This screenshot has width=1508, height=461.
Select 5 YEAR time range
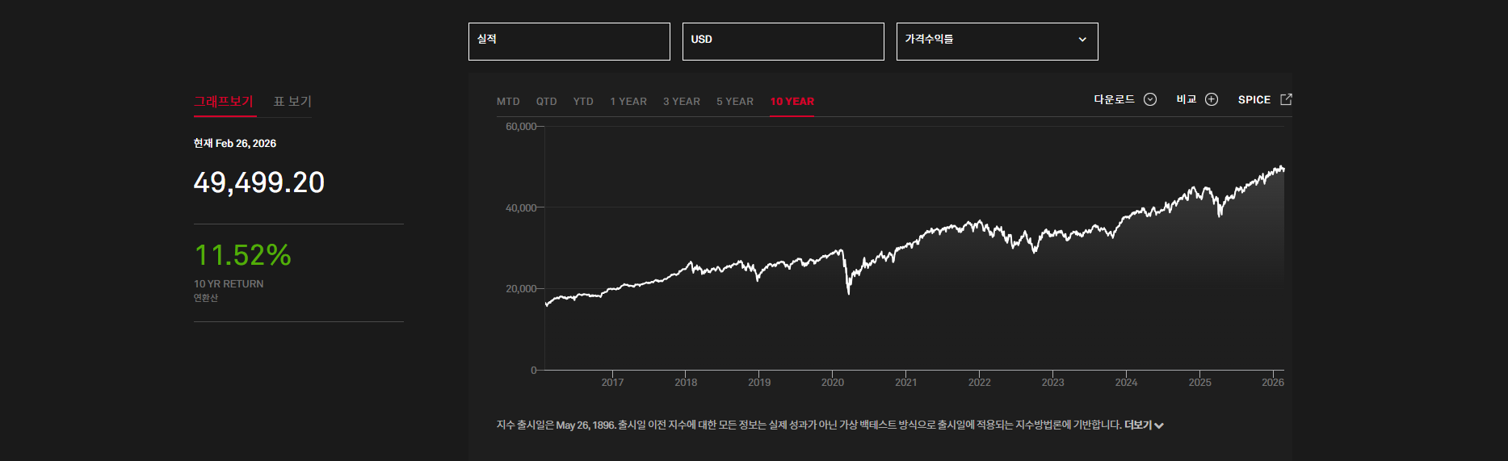tap(735, 102)
